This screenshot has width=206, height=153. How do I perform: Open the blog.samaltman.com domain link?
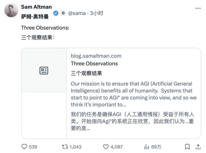tap(96, 56)
